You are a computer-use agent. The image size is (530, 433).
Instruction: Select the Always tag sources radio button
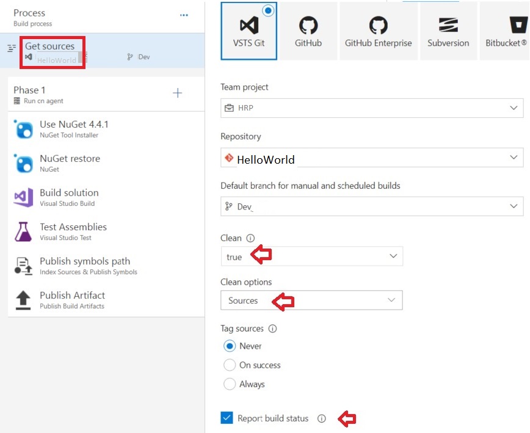230,384
